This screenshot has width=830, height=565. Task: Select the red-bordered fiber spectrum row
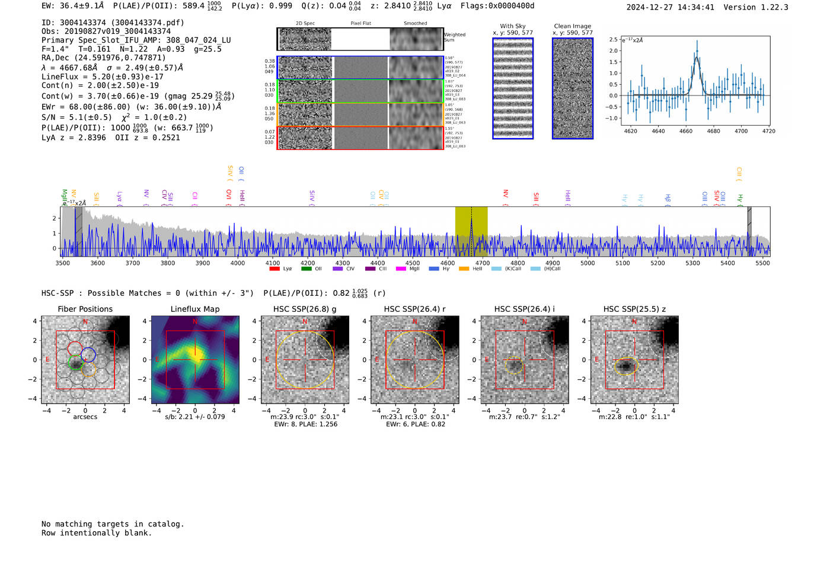[x=360, y=138]
